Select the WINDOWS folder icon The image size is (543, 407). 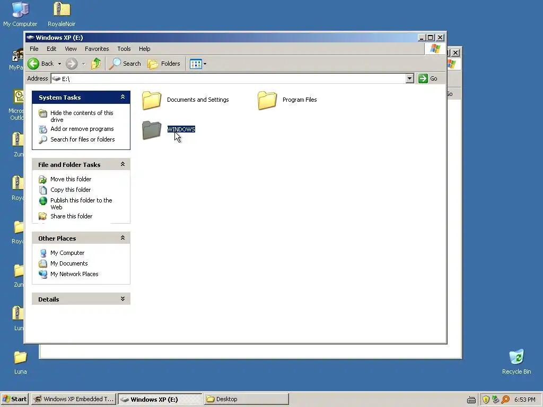pos(152,130)
